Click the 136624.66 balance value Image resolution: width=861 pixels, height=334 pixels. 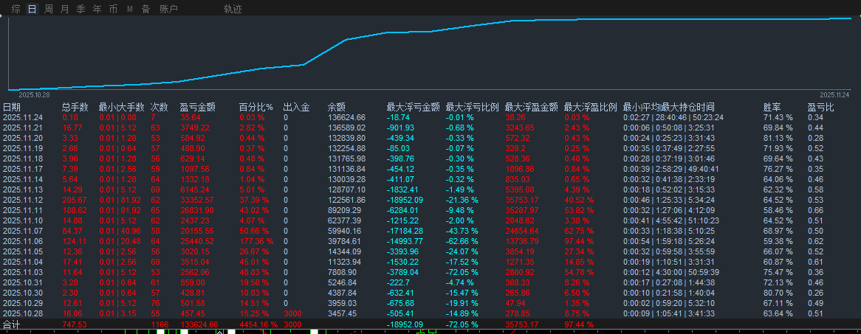pos(346,117)
